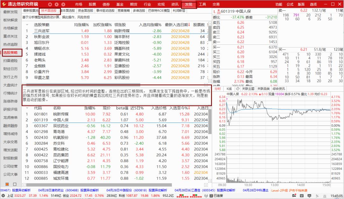The image size is (344, 199).
Task: Open the 资讯 menu
Action: pyautogui.click(x=175, y=4)
